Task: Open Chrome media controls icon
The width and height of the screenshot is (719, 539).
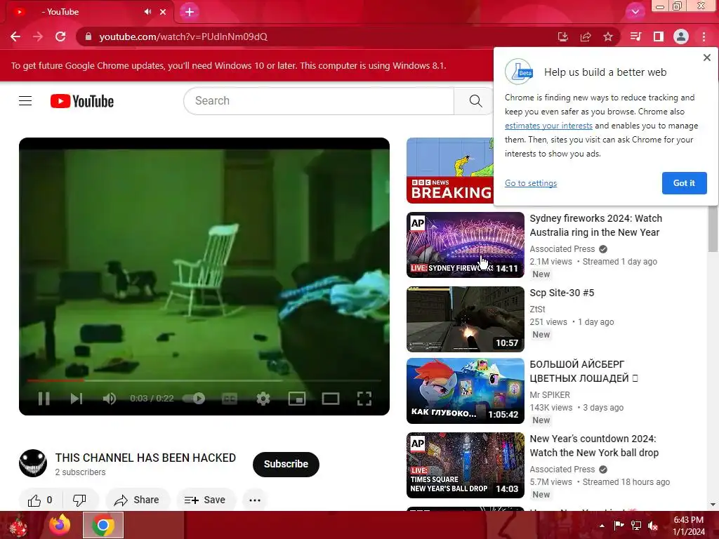Action: click(x=635, y=36)
